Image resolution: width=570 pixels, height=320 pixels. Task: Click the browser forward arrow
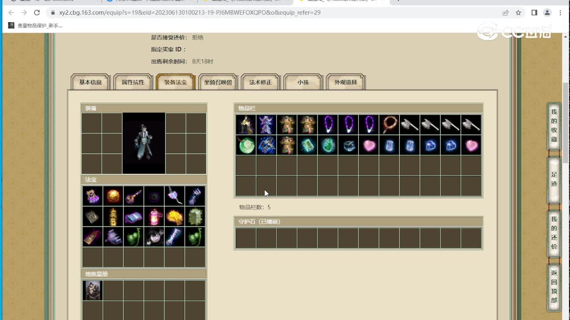[x=24, y=12]
